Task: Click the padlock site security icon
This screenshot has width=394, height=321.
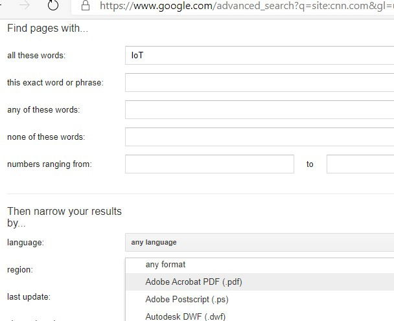Action: (x=85, y=5)
